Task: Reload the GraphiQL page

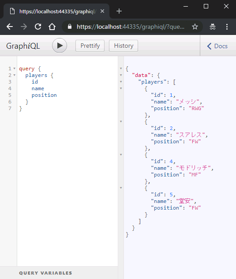Action: click(x=38, y=27)
